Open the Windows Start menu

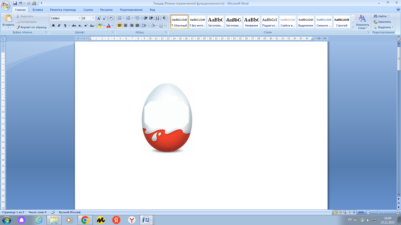point(7,220)
